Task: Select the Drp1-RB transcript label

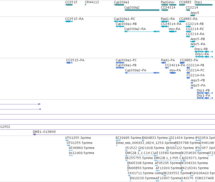Action: click(201, 49)
